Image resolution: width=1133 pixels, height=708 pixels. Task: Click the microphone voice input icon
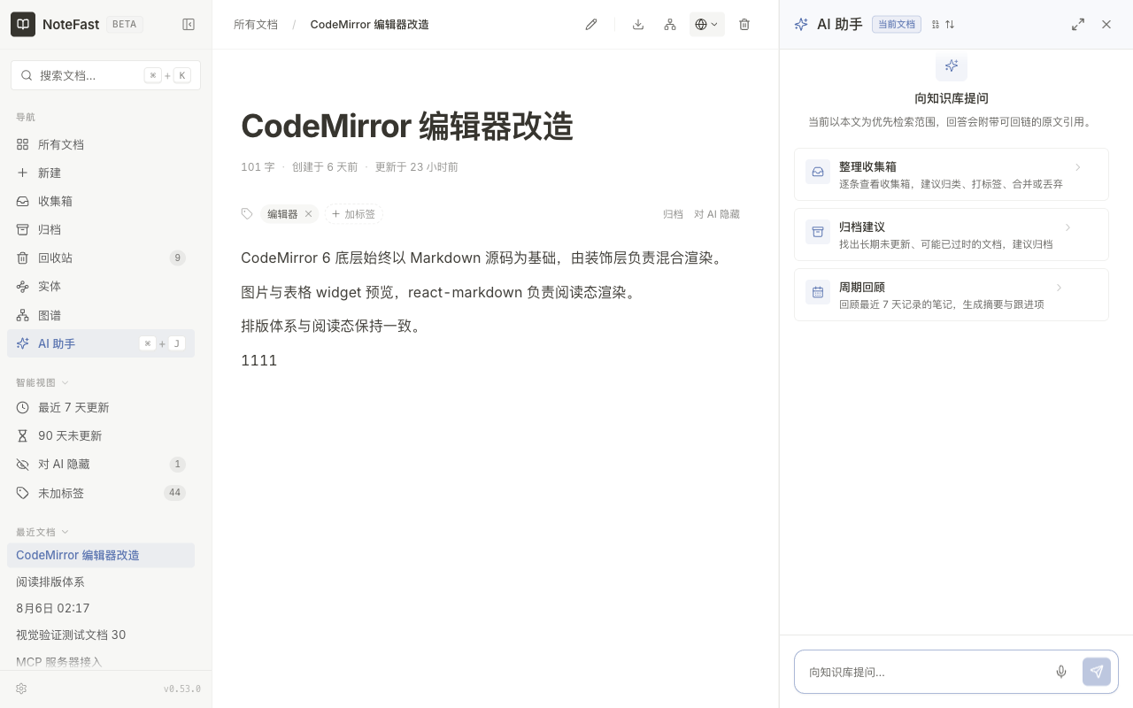pyautogui.click(x=1061, y=672)
